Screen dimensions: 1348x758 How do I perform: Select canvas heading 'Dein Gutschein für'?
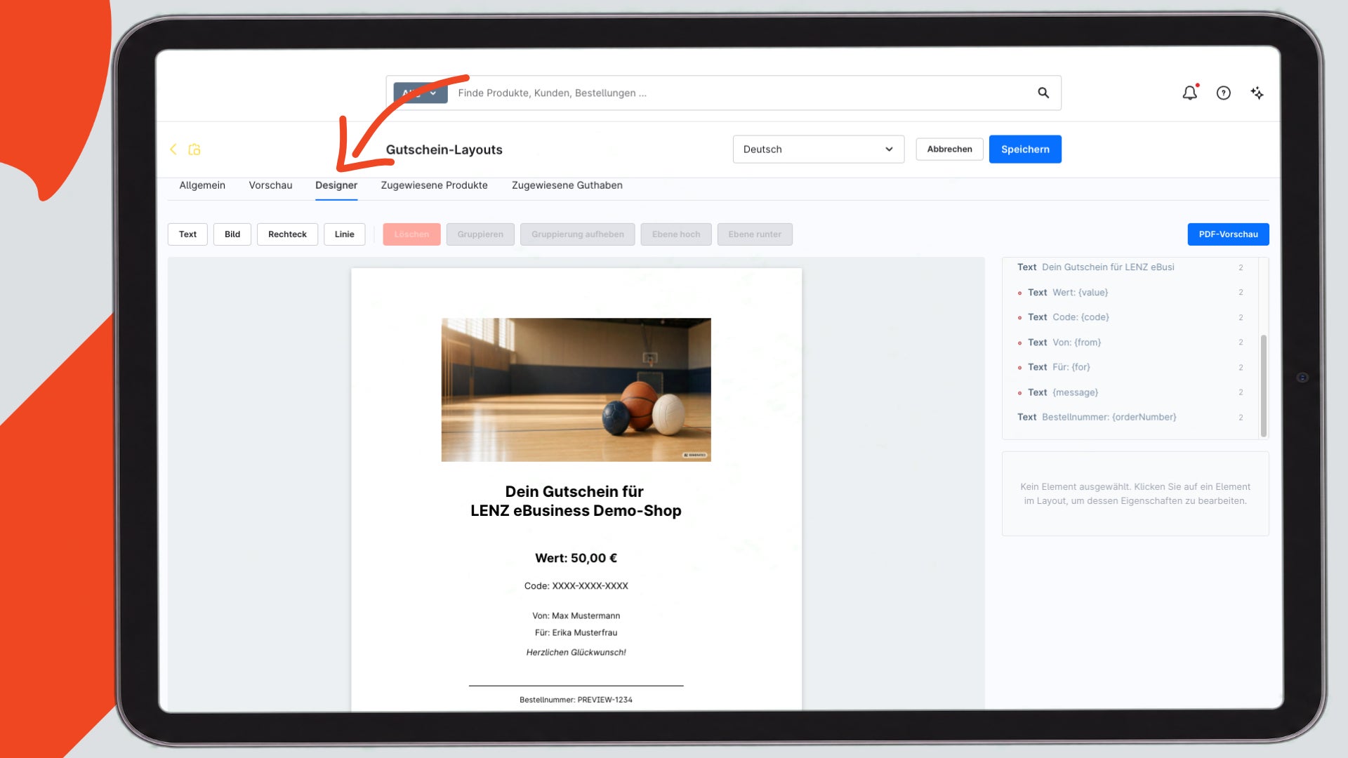(x=574, y=491)
